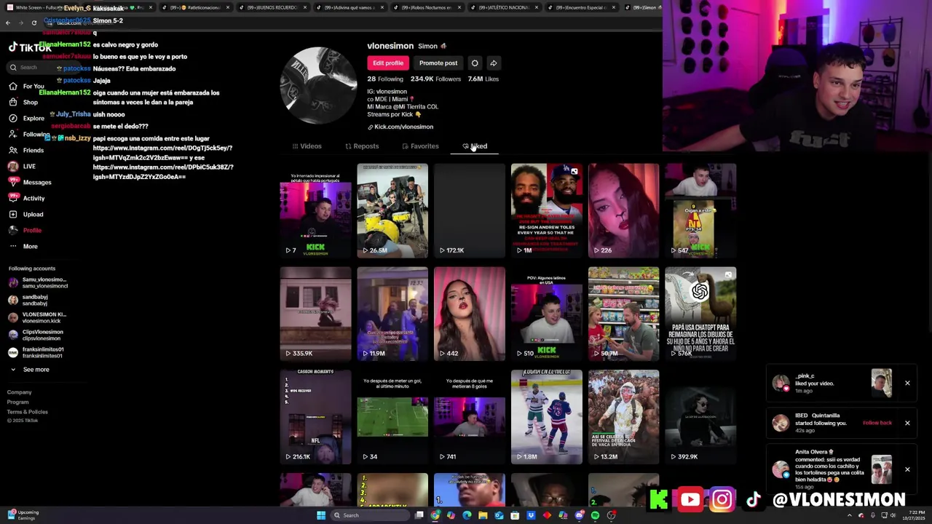
Task: Open the LIVE icon in sidebar
Action: click(13, 166)
